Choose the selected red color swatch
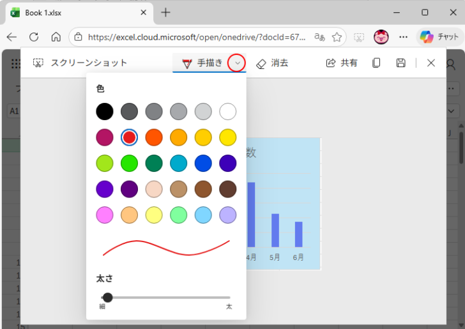 (x=129, y=137)
